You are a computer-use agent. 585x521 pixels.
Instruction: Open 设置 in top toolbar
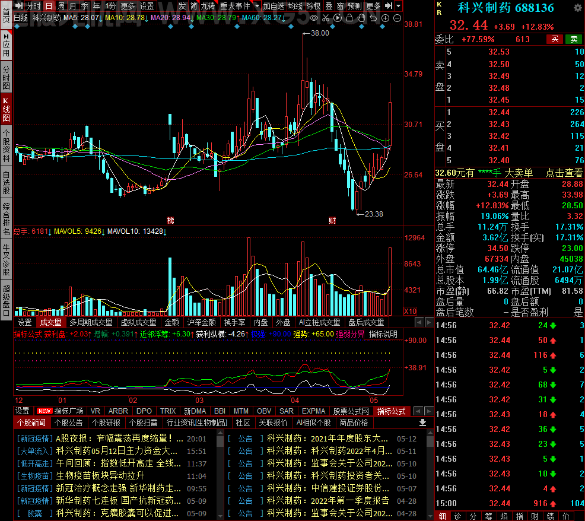click(147, 6)
